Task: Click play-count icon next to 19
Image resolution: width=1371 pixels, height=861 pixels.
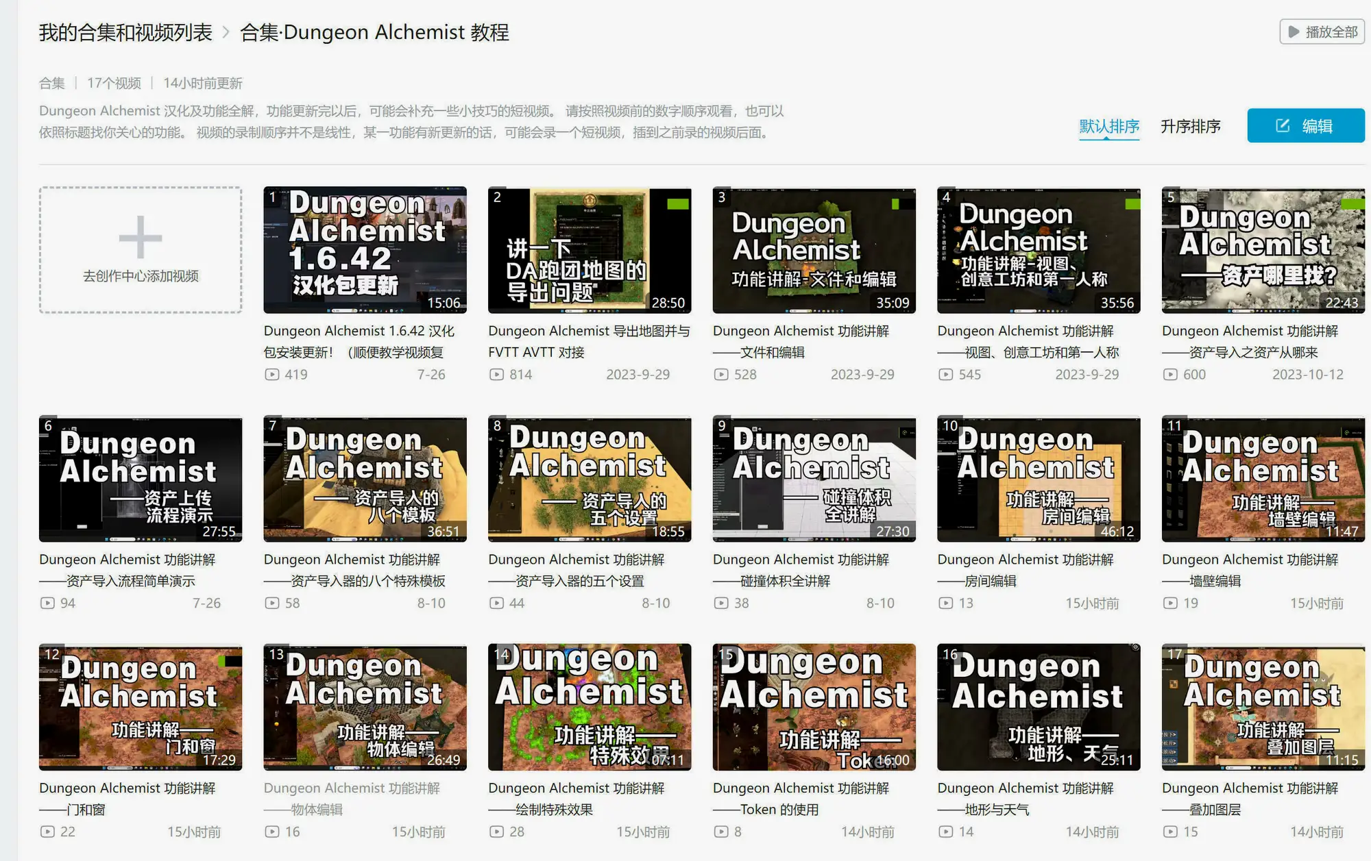Action: pyautogui.click(x=1170, y=603)
